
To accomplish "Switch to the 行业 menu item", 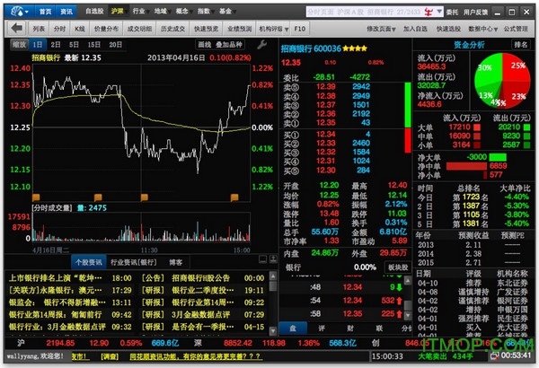I will pos(138,12).
